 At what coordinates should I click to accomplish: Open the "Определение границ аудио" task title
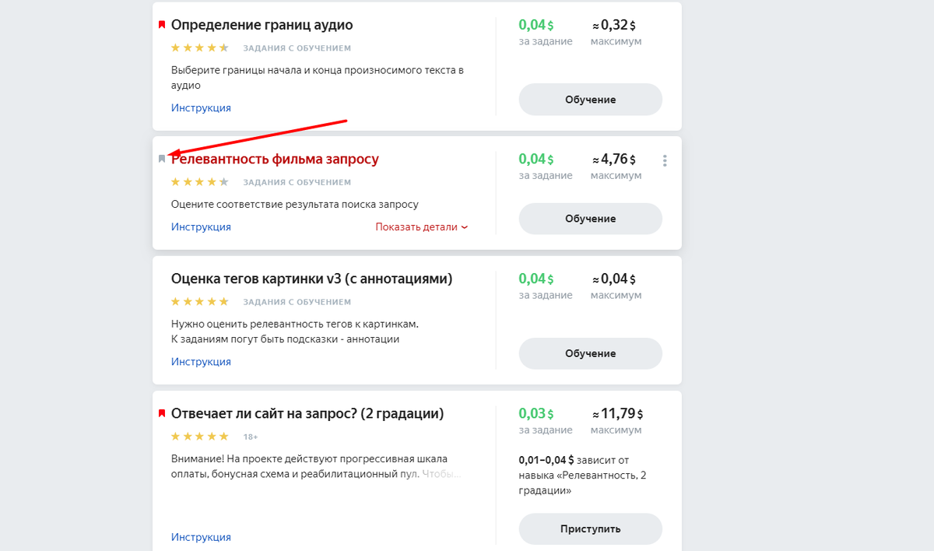click(x=262, y=25)
